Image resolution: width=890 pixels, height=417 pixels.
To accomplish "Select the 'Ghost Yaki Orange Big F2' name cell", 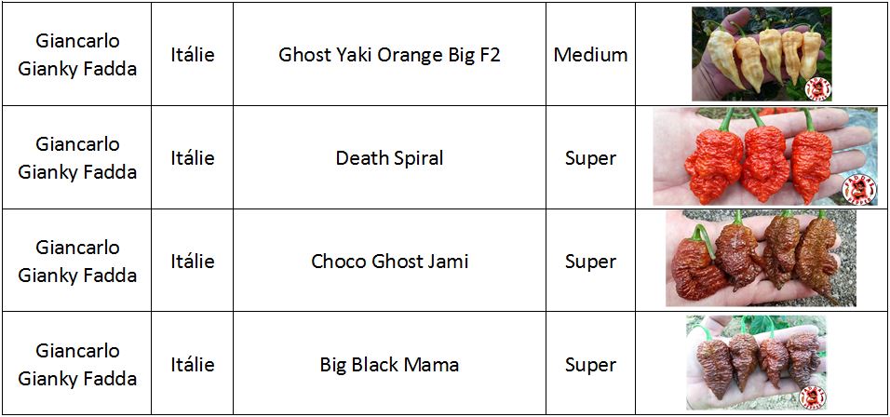I will click(389, 55).
